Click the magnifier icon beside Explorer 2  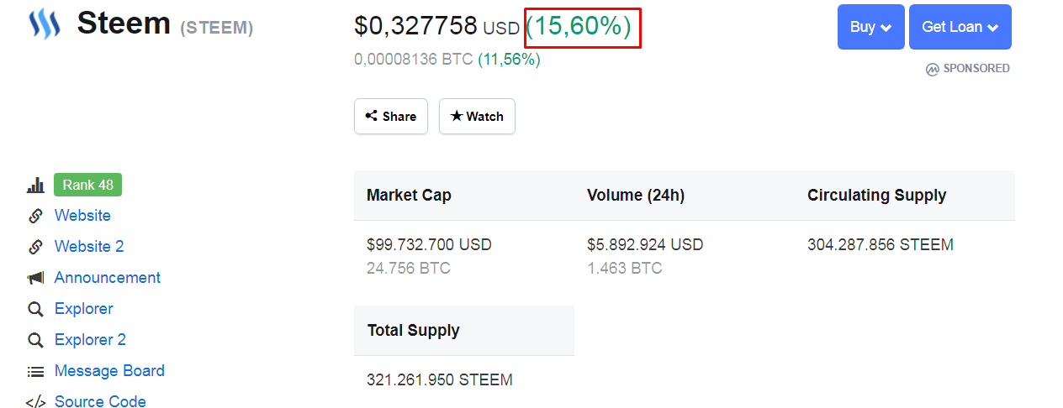click(35, 340)
